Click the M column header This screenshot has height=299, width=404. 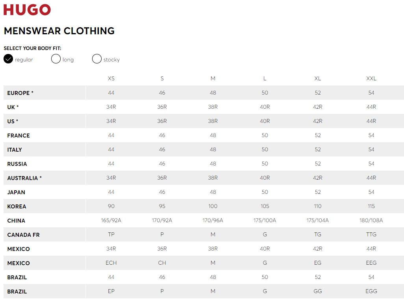(x=213, y=78)
